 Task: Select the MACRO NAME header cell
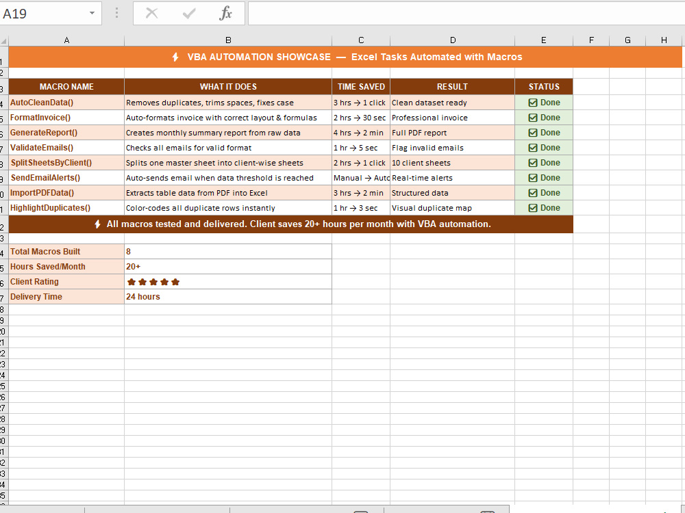point(66,86)
